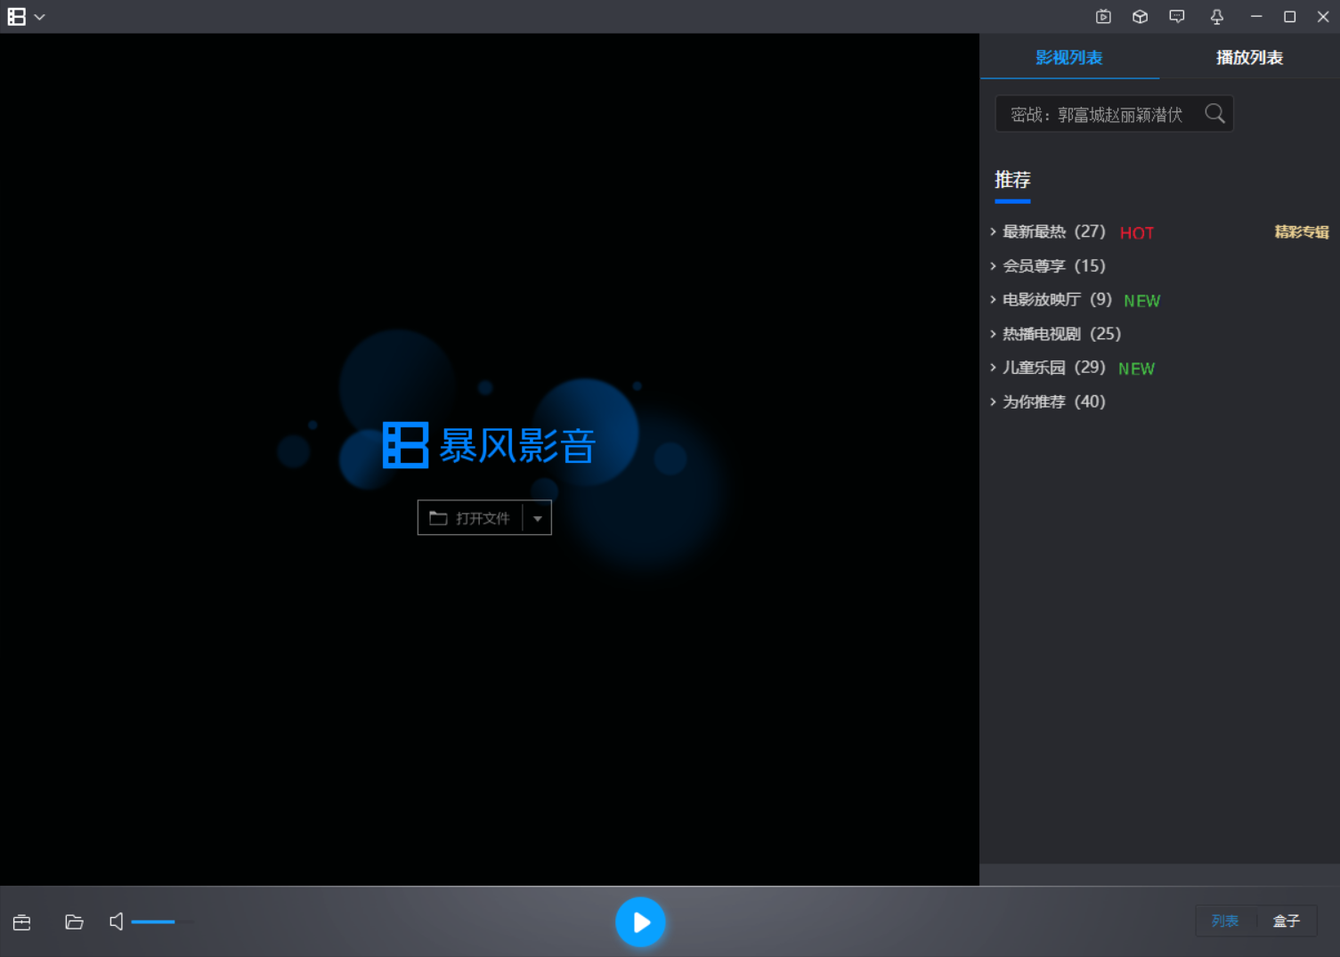Expand the 为你推荐 (40) category
1340x957 pixels.
click(x=1049, y=401)
